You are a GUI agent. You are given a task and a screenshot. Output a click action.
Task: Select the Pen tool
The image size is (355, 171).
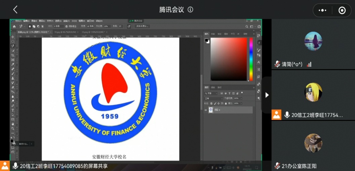13,105
